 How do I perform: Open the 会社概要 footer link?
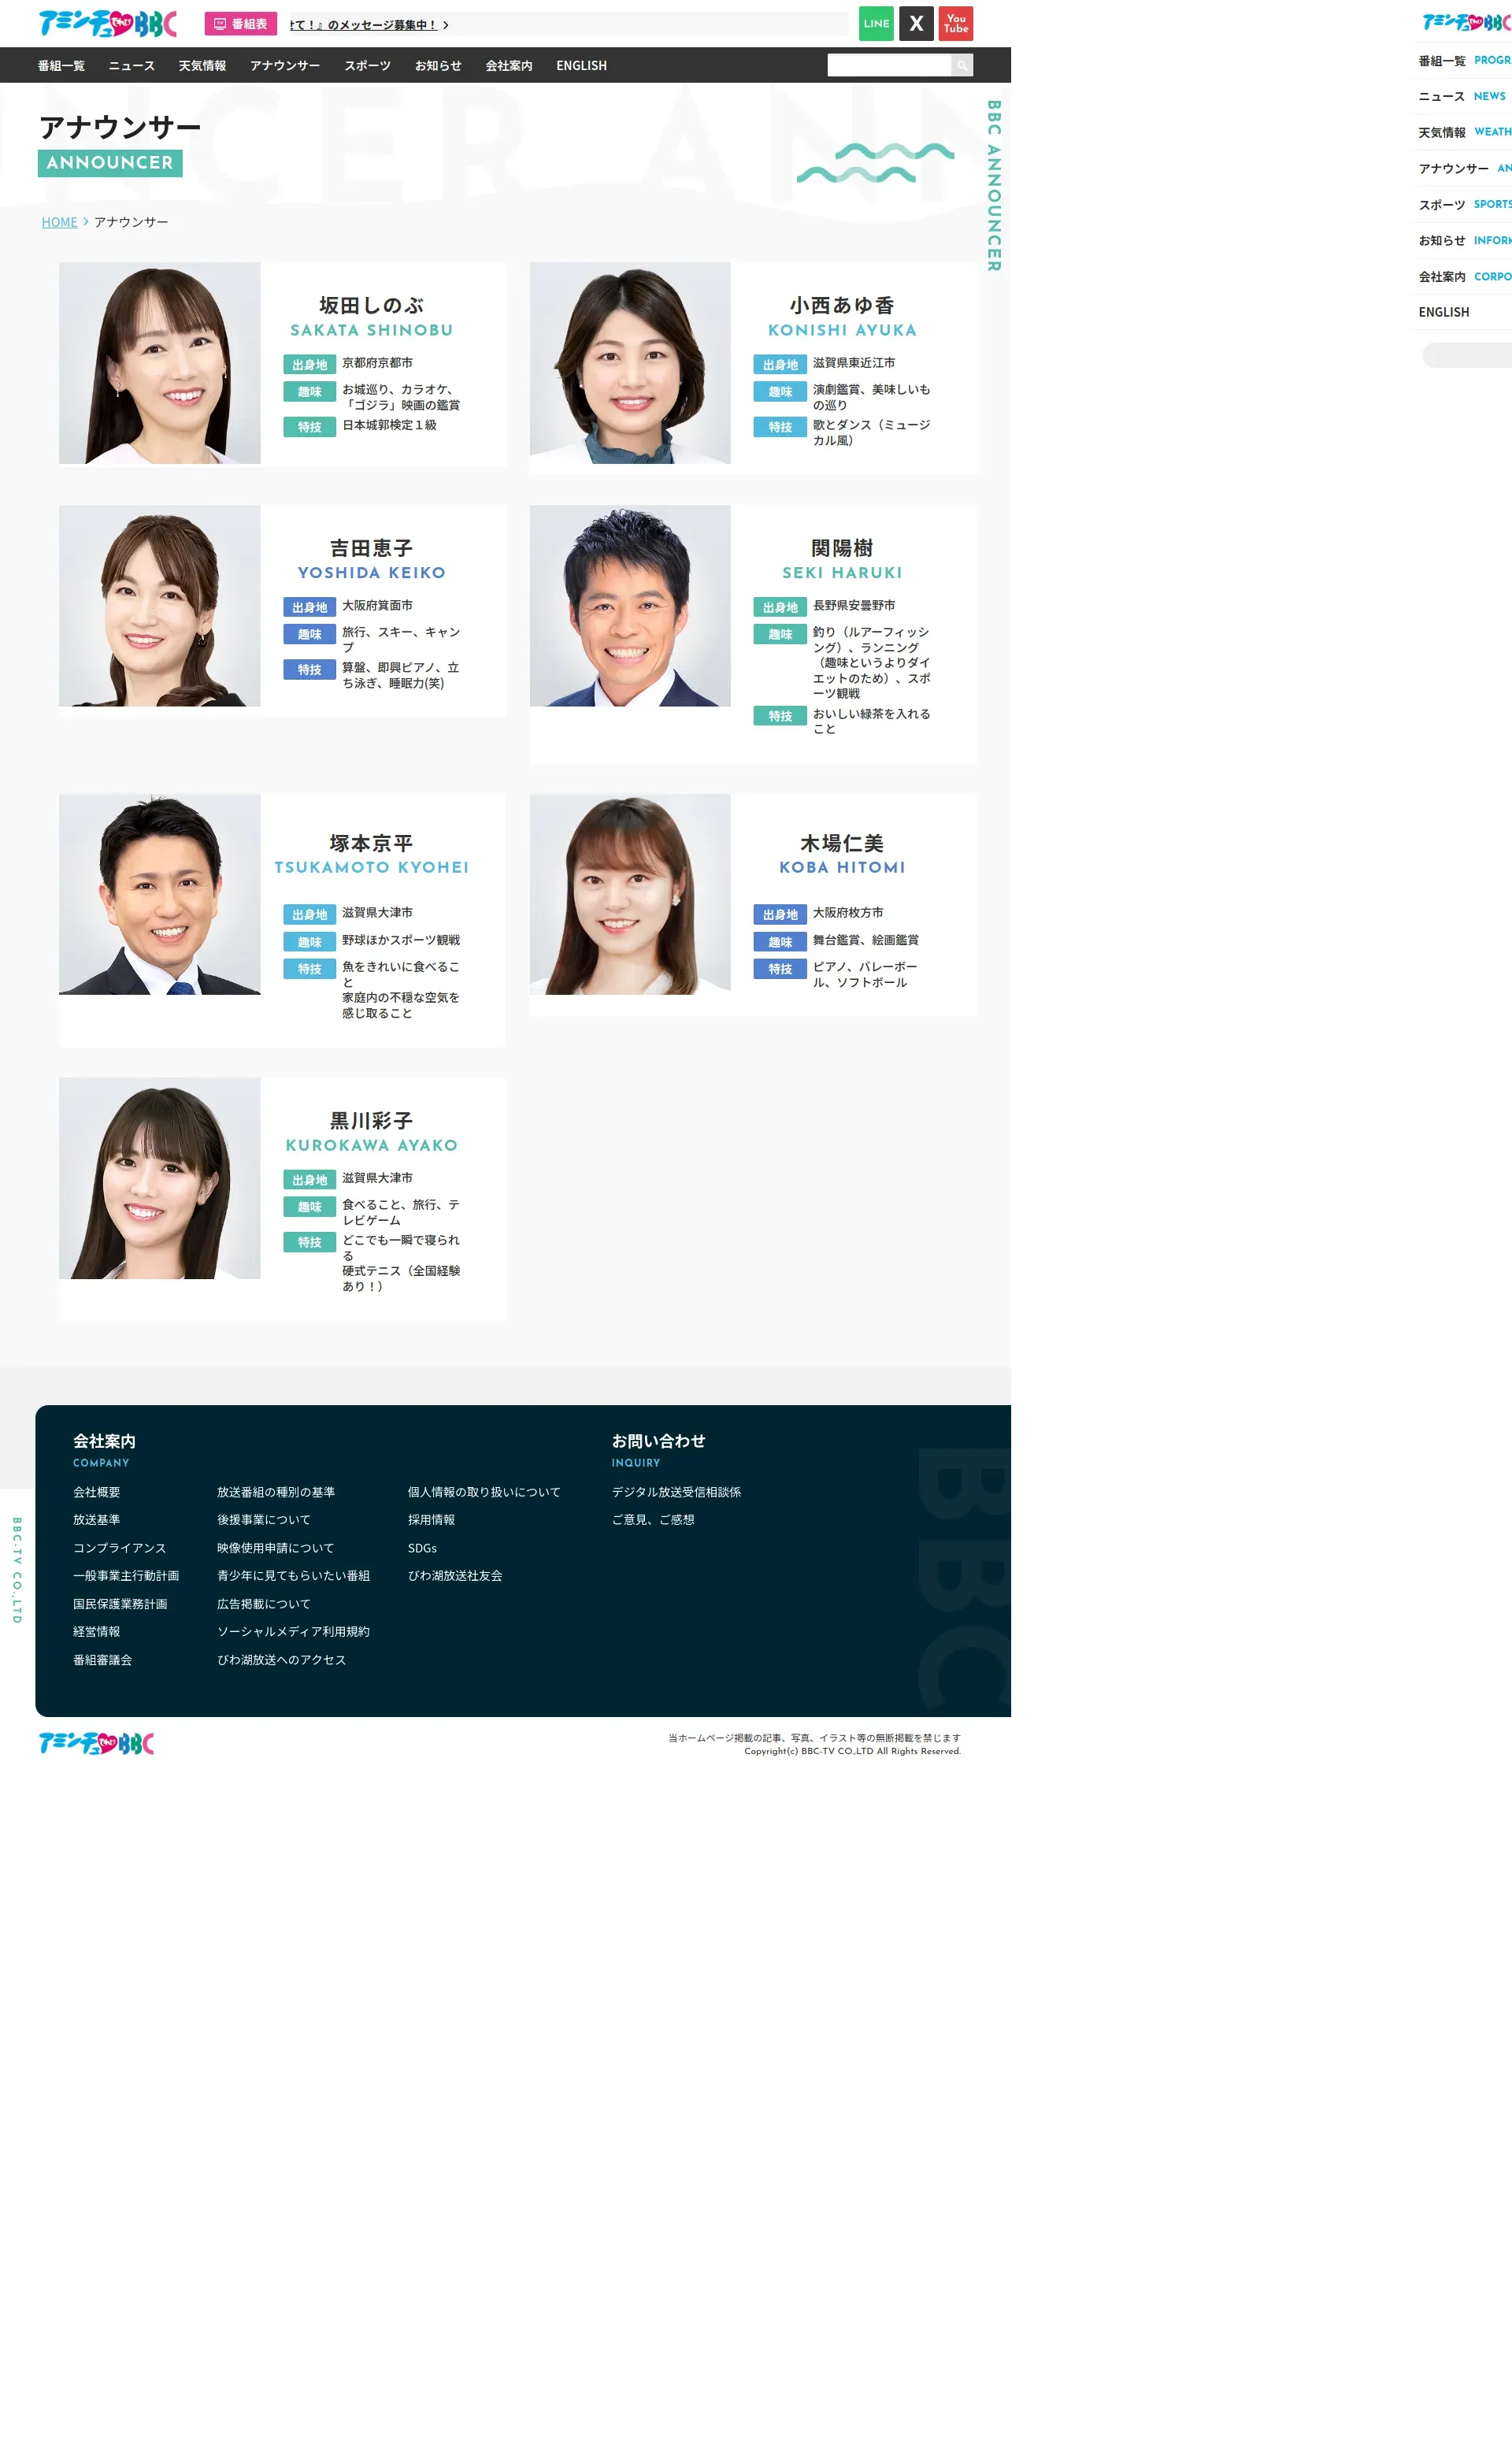click(96, 1491)
